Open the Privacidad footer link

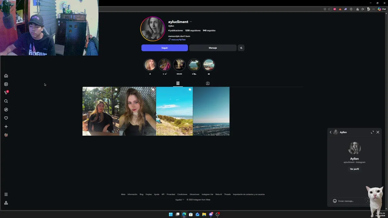pyautogui.click(x=171, y=194)
